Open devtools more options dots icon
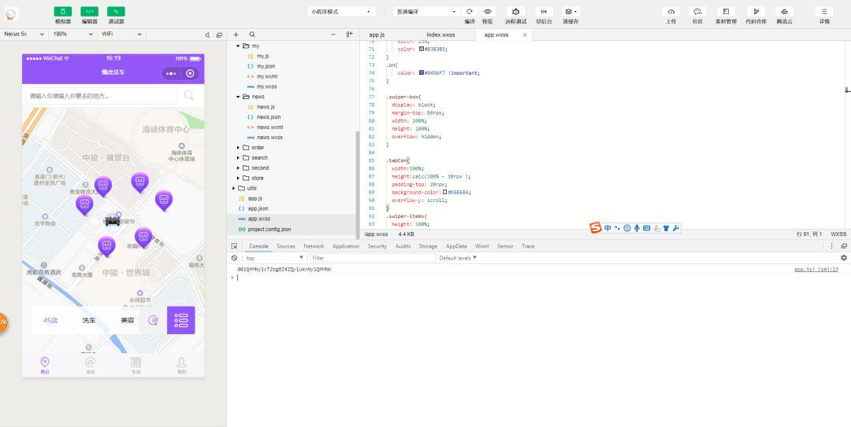 (x=831, y=246)
